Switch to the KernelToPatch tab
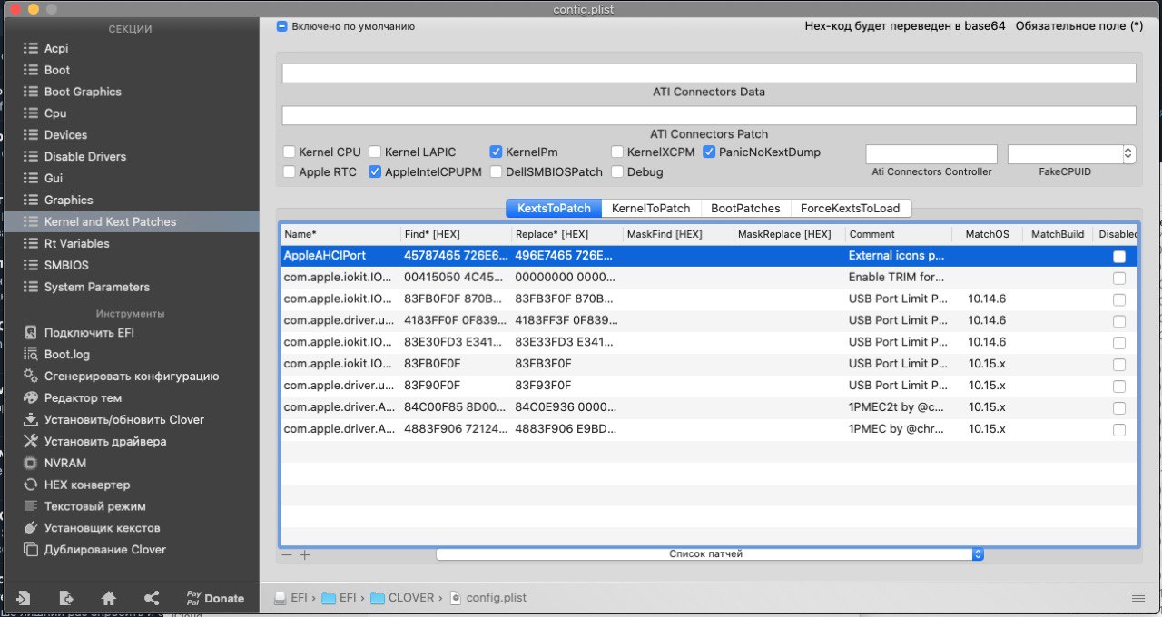 coord(651,208)
